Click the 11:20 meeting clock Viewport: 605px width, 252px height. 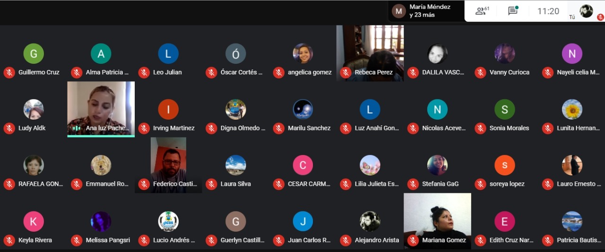[548, 11]
